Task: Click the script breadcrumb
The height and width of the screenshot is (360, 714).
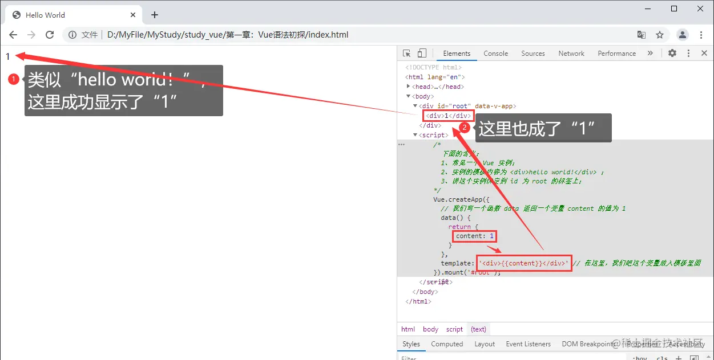Action: point(455,329)
